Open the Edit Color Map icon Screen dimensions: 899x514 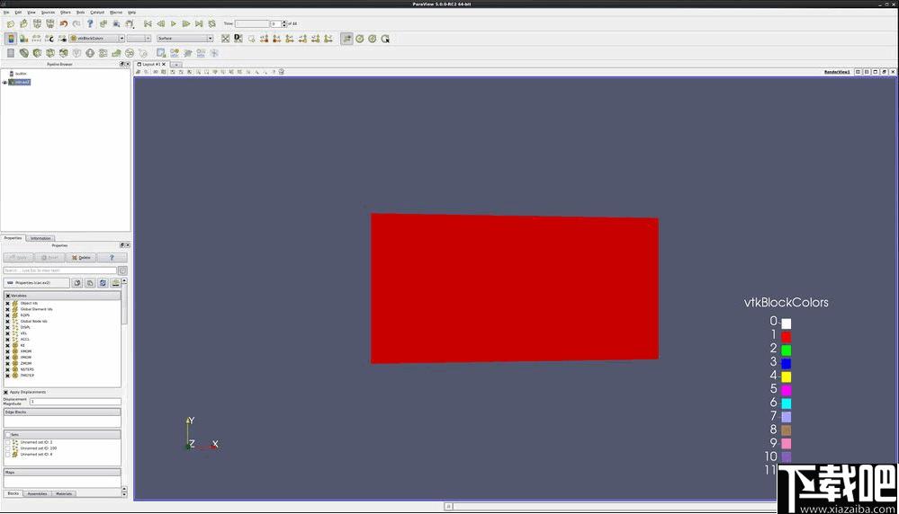click(24, 39)
